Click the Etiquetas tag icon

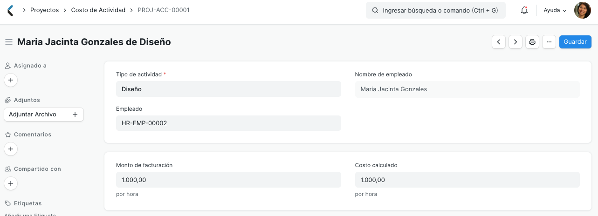[x=8, y=203]
